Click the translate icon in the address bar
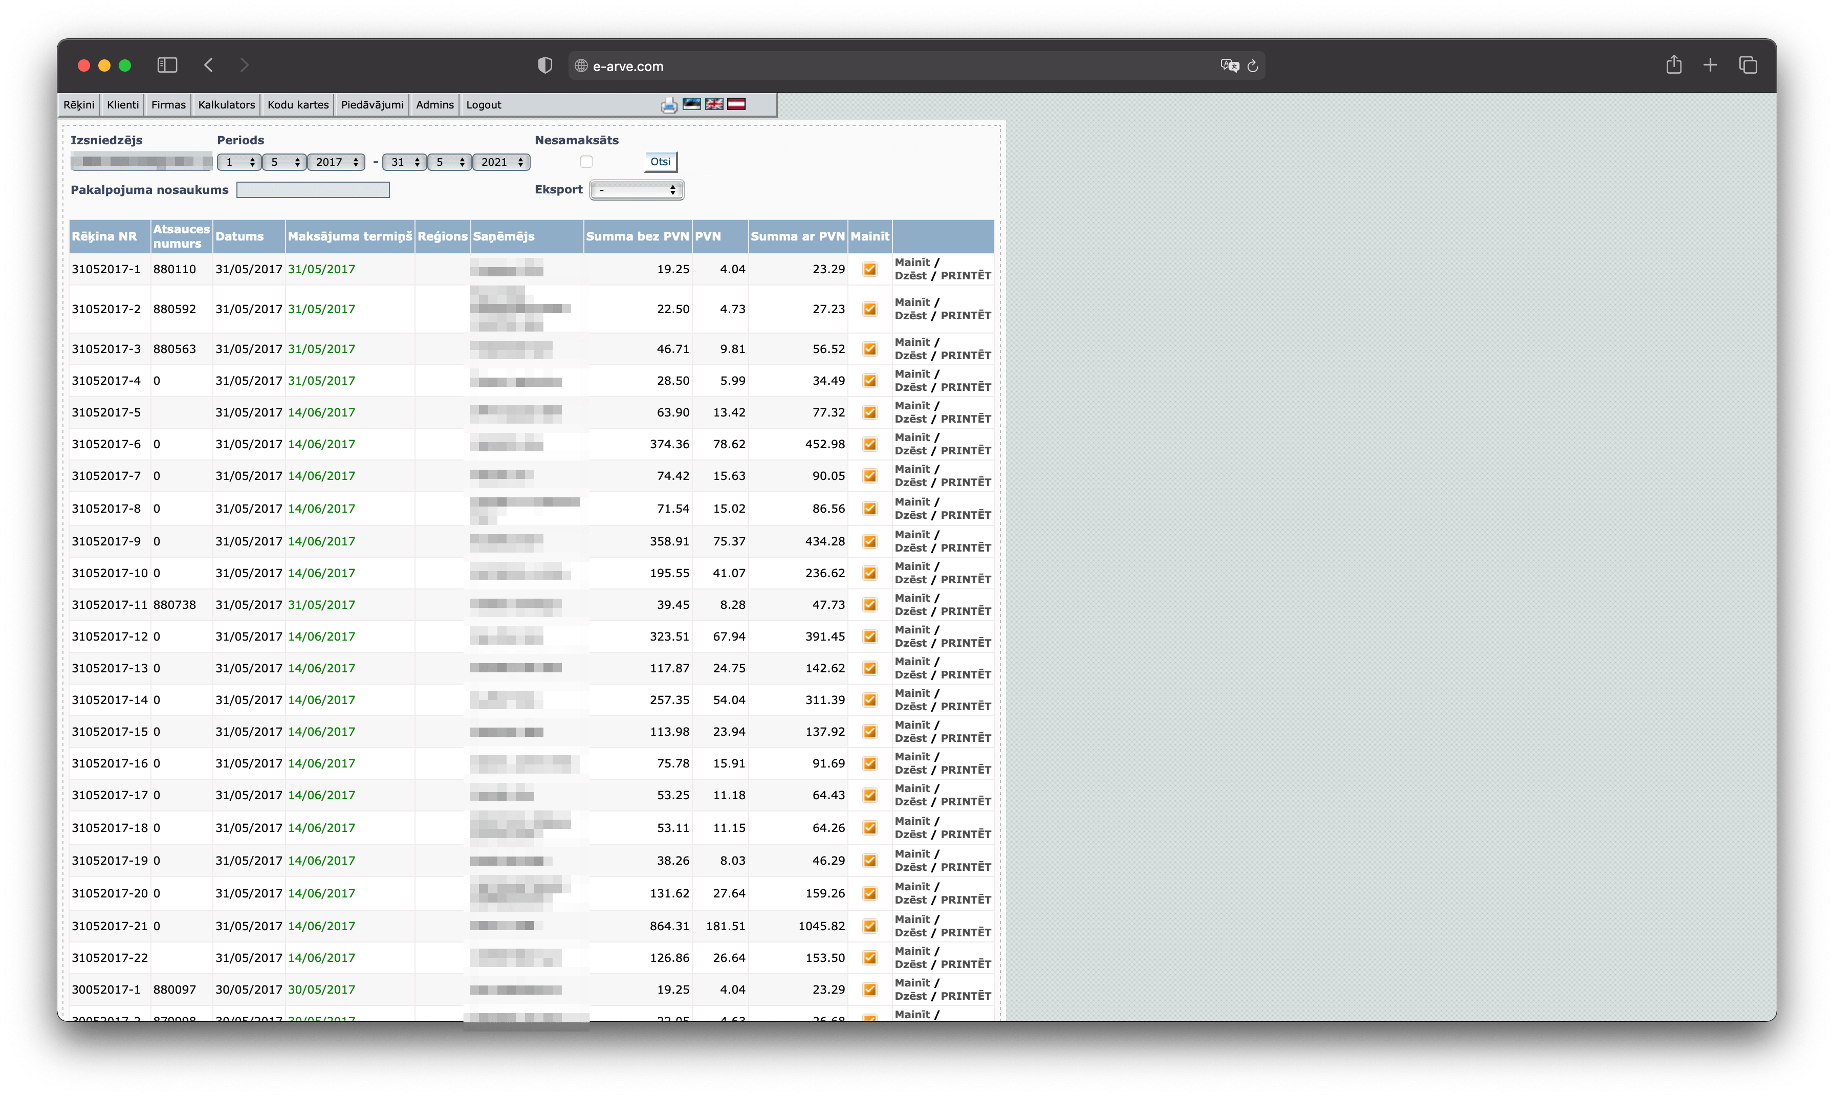Viewport: 1834px width, 1097px height. click(1229, 66)
